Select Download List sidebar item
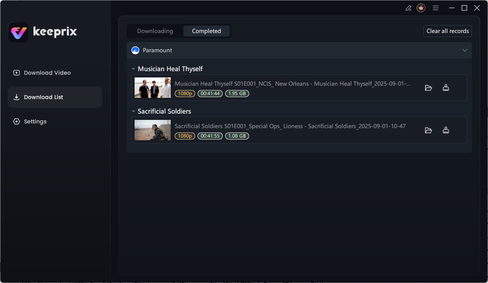Image resolution: width=488 pixels, height=283 pixels. (55, 97)
